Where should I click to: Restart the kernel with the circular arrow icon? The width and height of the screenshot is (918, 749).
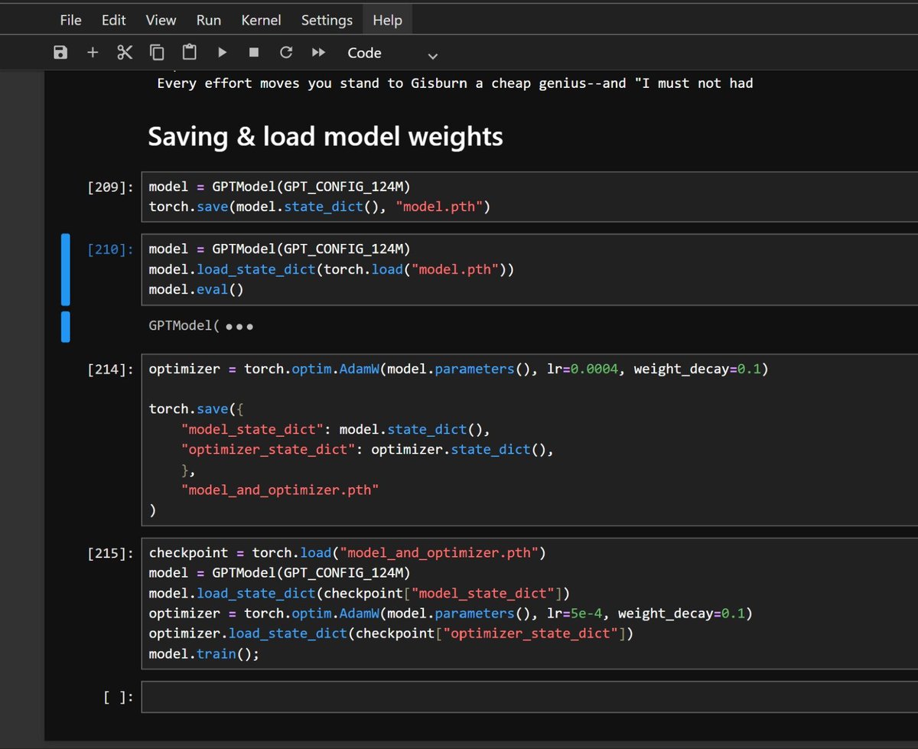(286, 53)
